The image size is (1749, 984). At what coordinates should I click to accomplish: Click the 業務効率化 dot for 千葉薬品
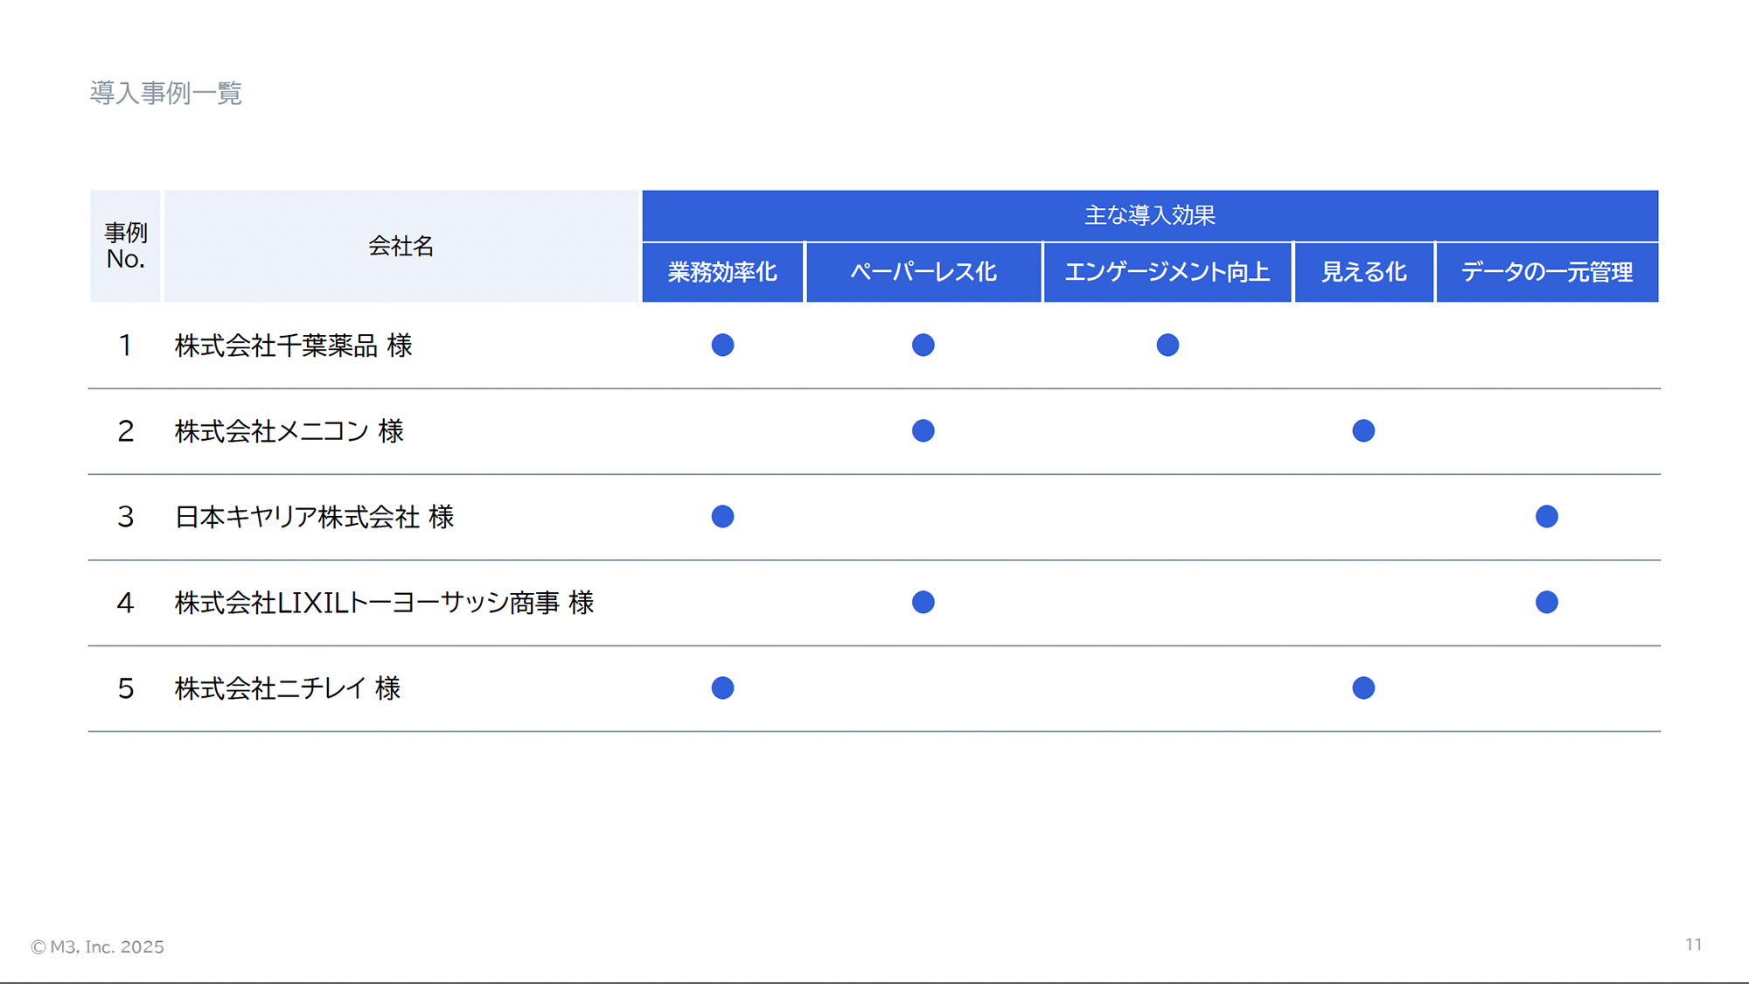(x=722, y=345)
